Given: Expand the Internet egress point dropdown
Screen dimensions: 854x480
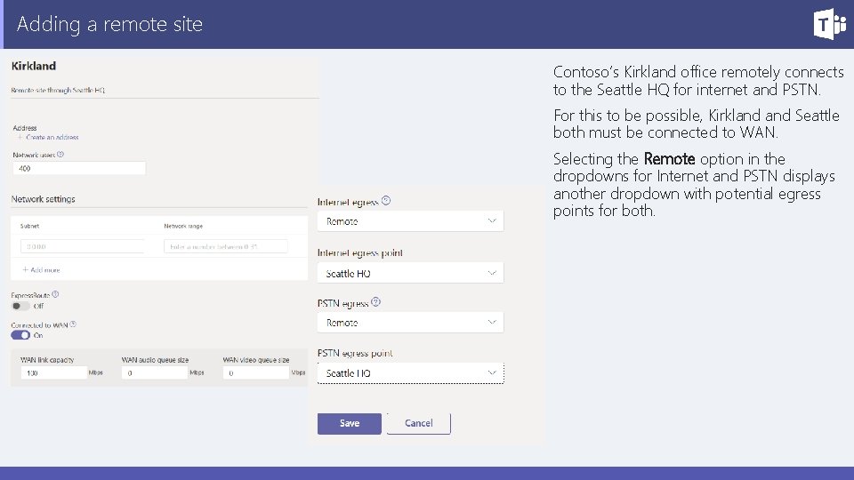Looking at the screenshot, I should pyautogui.click(x=410, y=273).
